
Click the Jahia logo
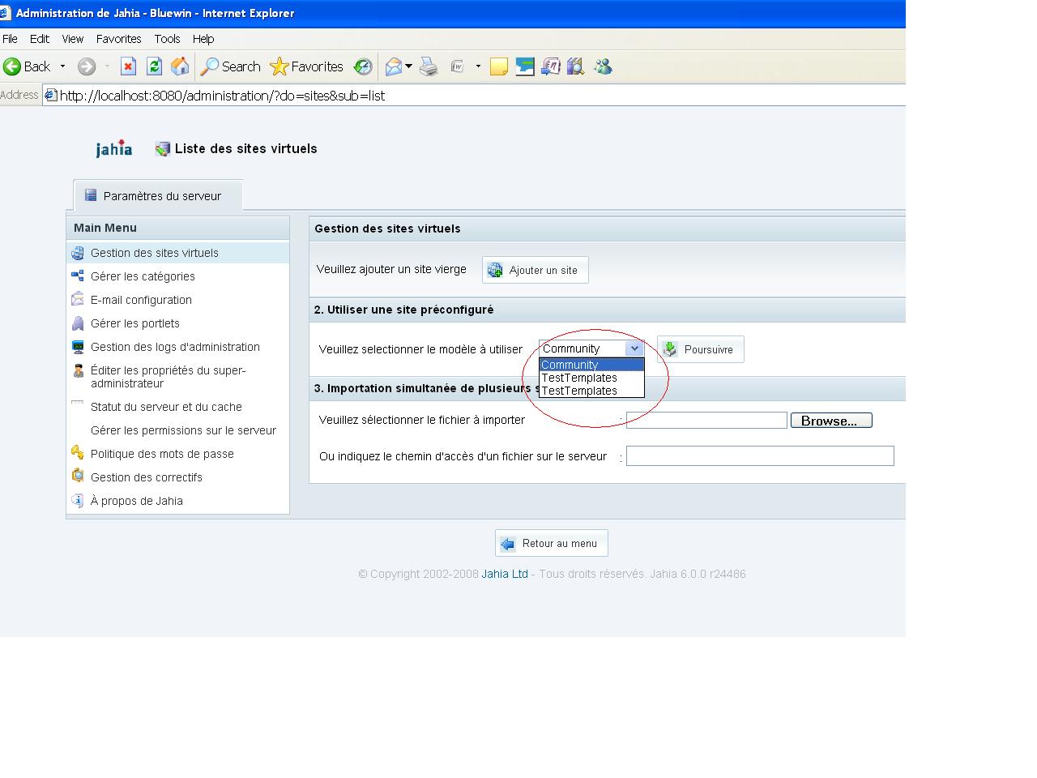[113, 148]
